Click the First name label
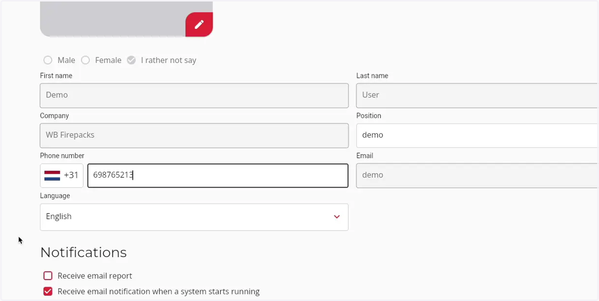The width and height of the screenshot is (599, 301). coord(56,76)
